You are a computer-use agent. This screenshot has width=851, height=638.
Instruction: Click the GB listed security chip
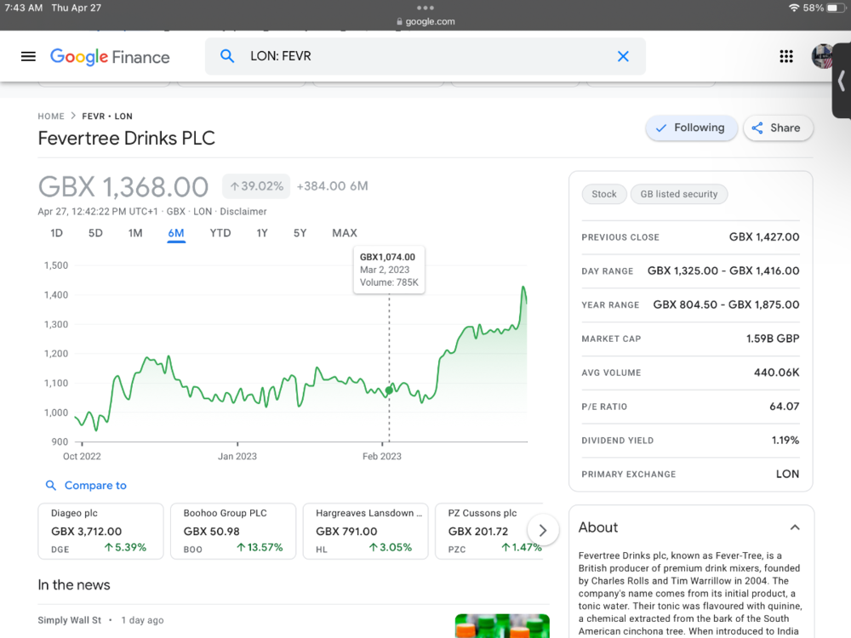coord(679,194)
